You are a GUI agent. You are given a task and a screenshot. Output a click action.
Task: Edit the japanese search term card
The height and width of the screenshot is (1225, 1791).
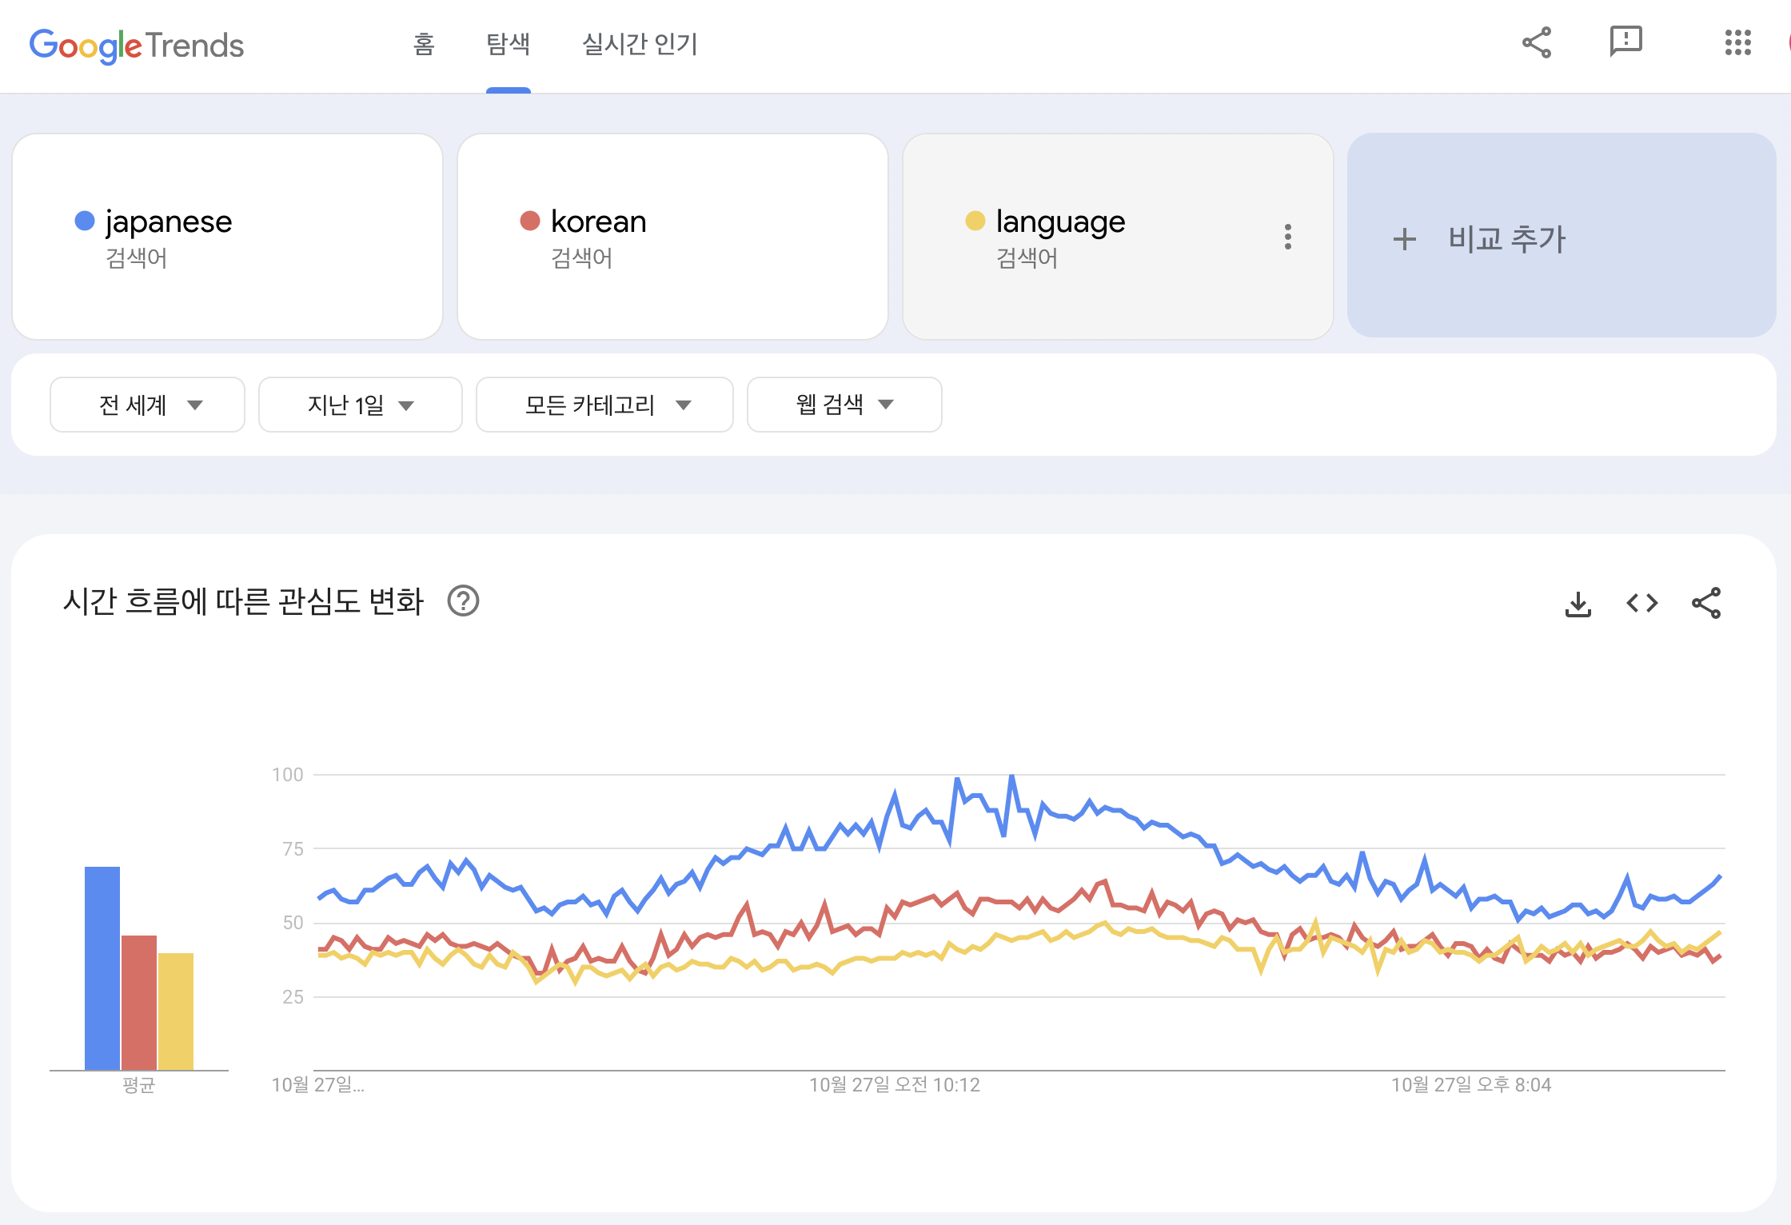pos(228,237)
